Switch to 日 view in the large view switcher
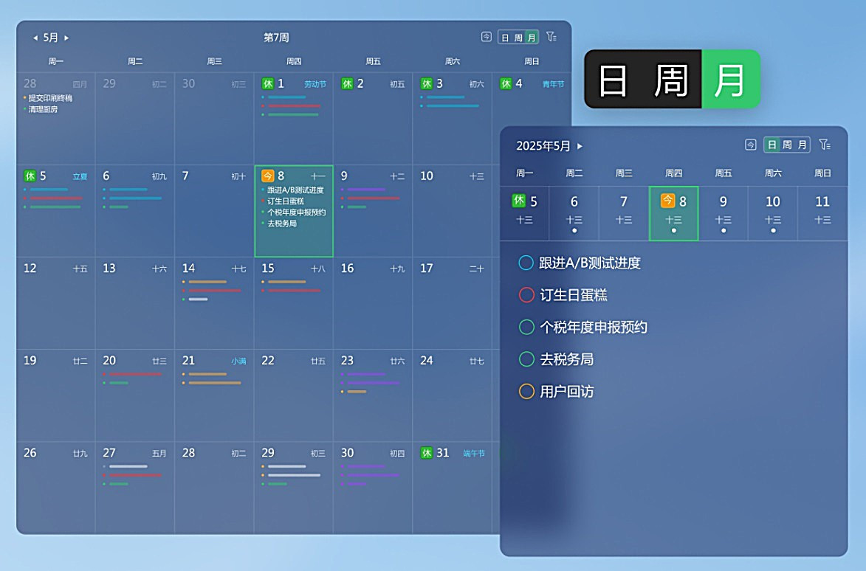 [x=613, y=80]
